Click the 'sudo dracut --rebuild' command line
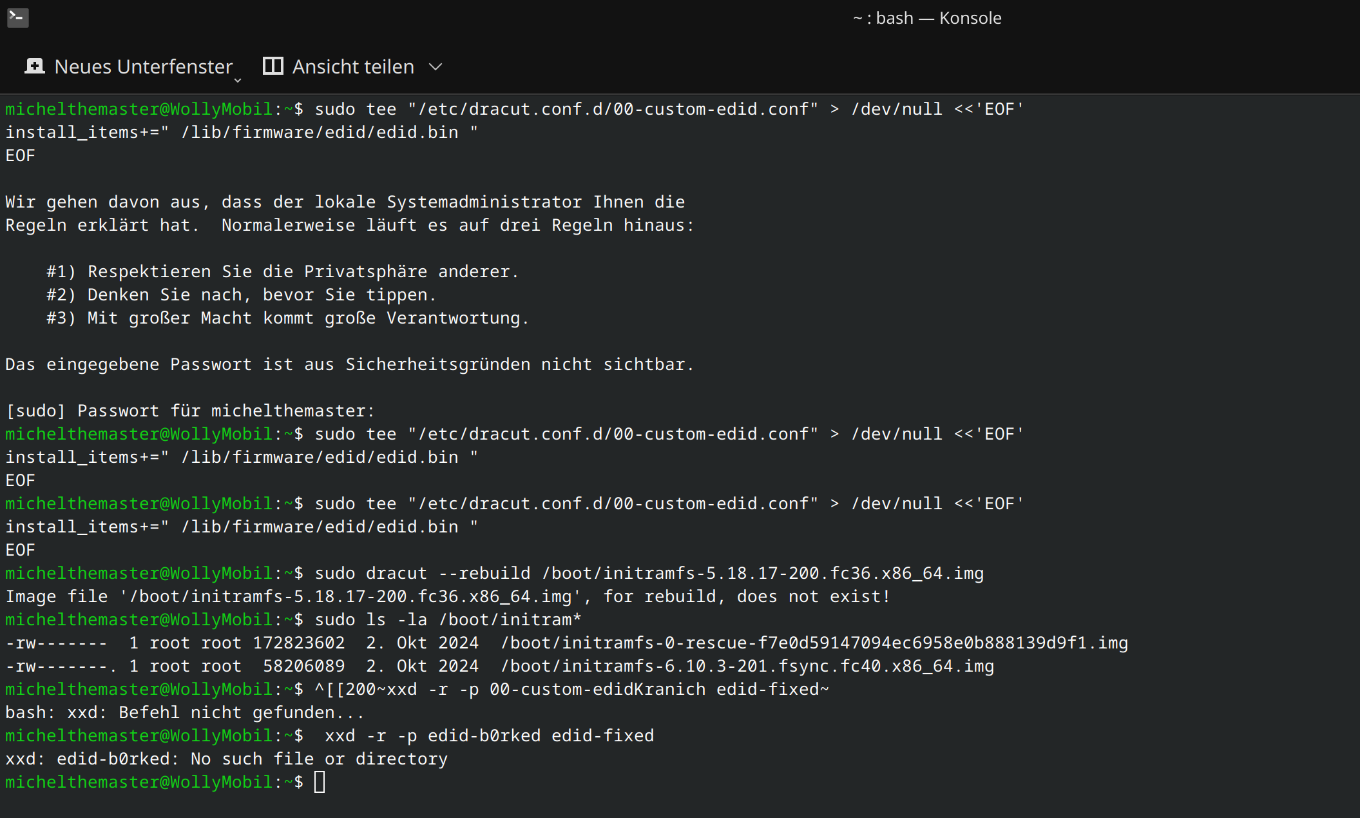This screenshot has height=818, width=1360. [x=649, y=573]
